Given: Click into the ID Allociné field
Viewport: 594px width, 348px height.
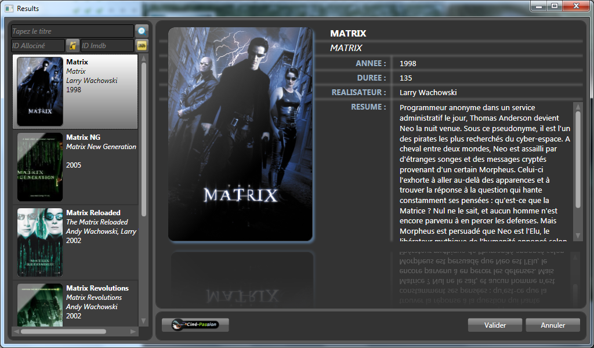Looking at the screenshot, I should (x=38, y=45).
